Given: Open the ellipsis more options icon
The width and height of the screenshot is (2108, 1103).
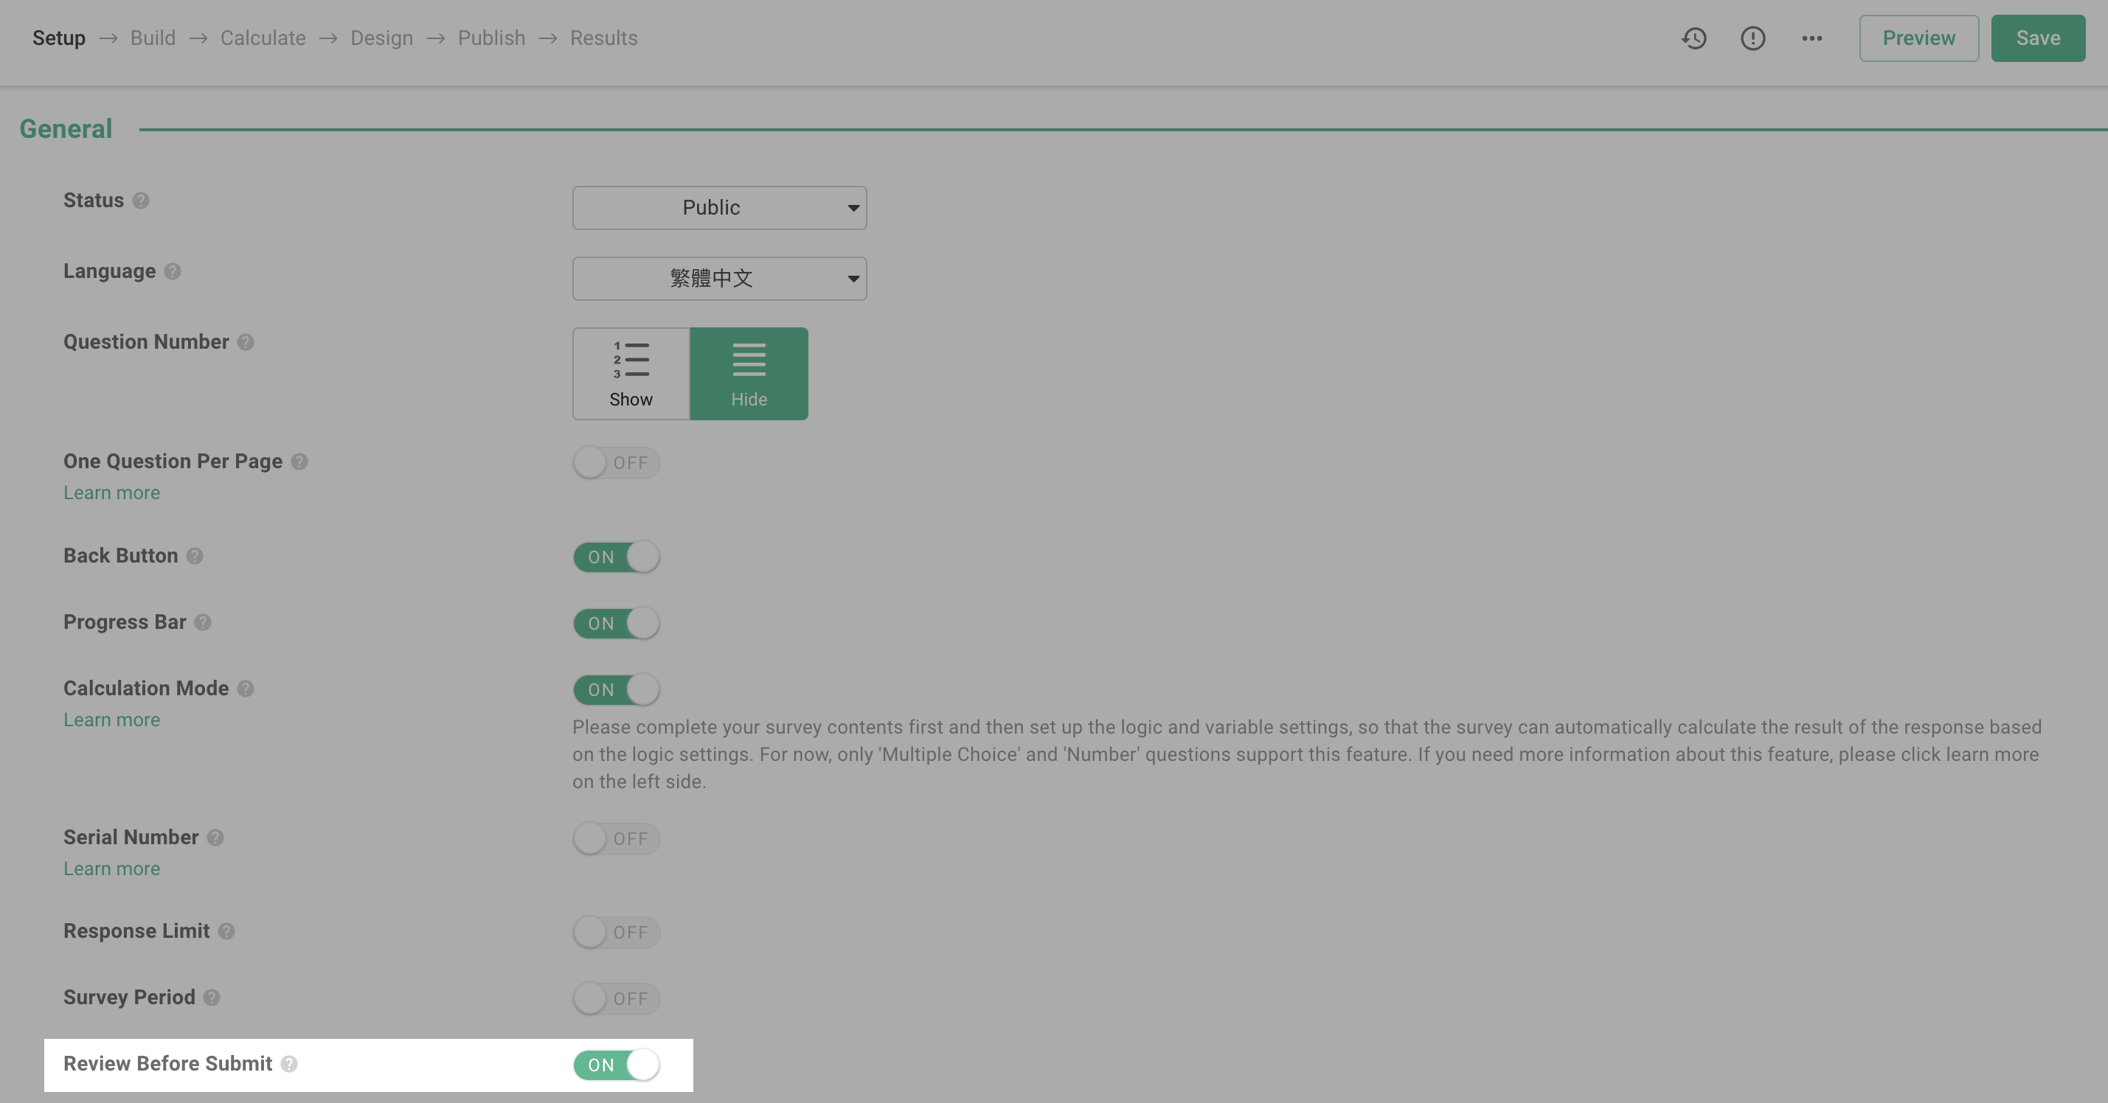Looking at the screenshot, I should pos(1811,38).
